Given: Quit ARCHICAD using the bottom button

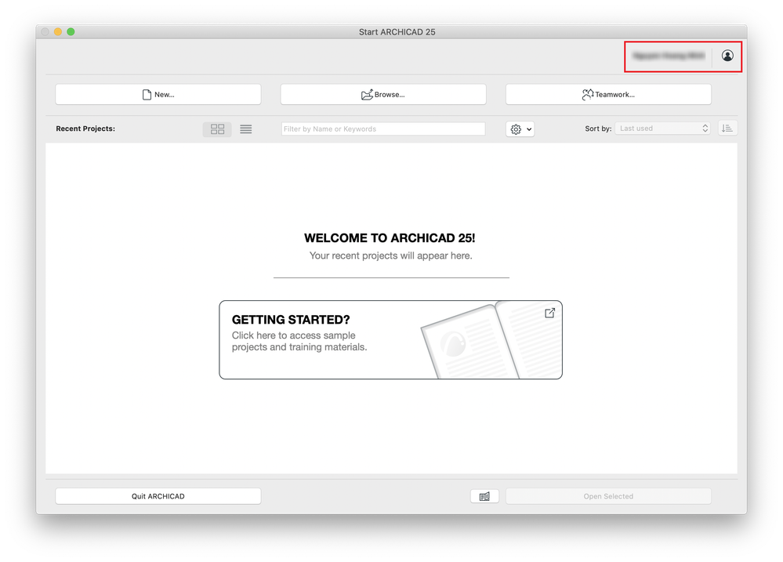Looking at the screenshot, I should point(158,496).
